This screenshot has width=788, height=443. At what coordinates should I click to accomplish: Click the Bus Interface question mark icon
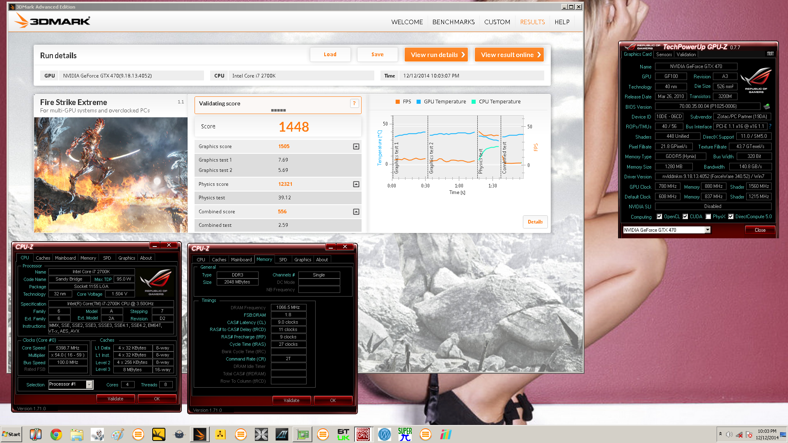770,126
